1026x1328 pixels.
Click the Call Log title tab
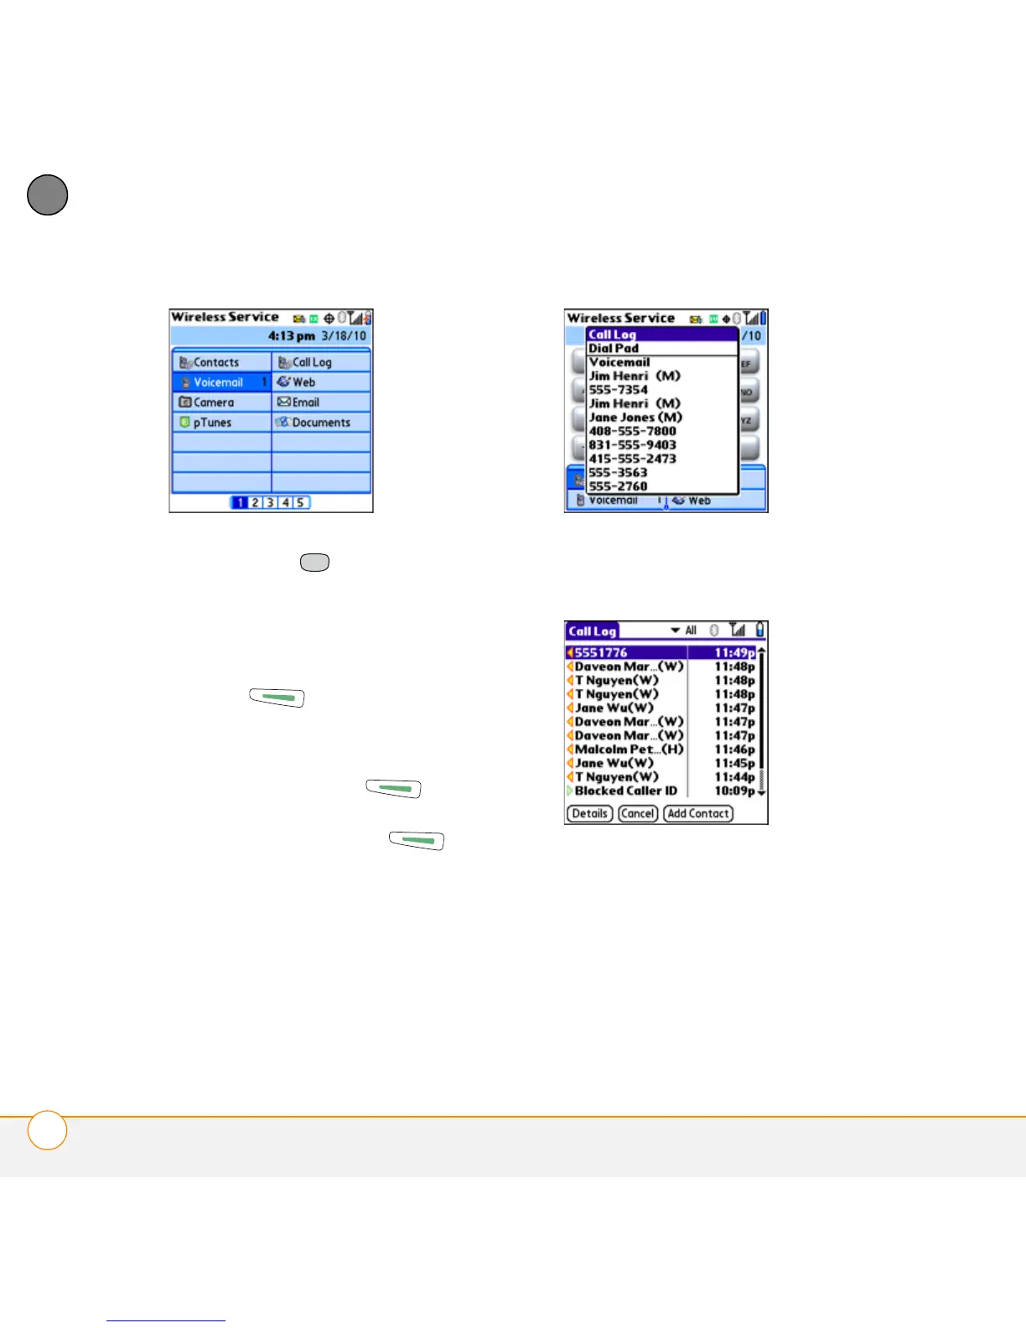coord(593,631)
